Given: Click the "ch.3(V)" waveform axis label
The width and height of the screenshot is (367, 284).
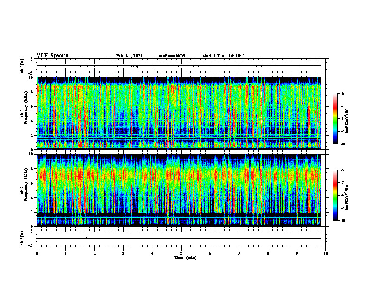Looking at the screenshot, I should click(x=22, y=238).
